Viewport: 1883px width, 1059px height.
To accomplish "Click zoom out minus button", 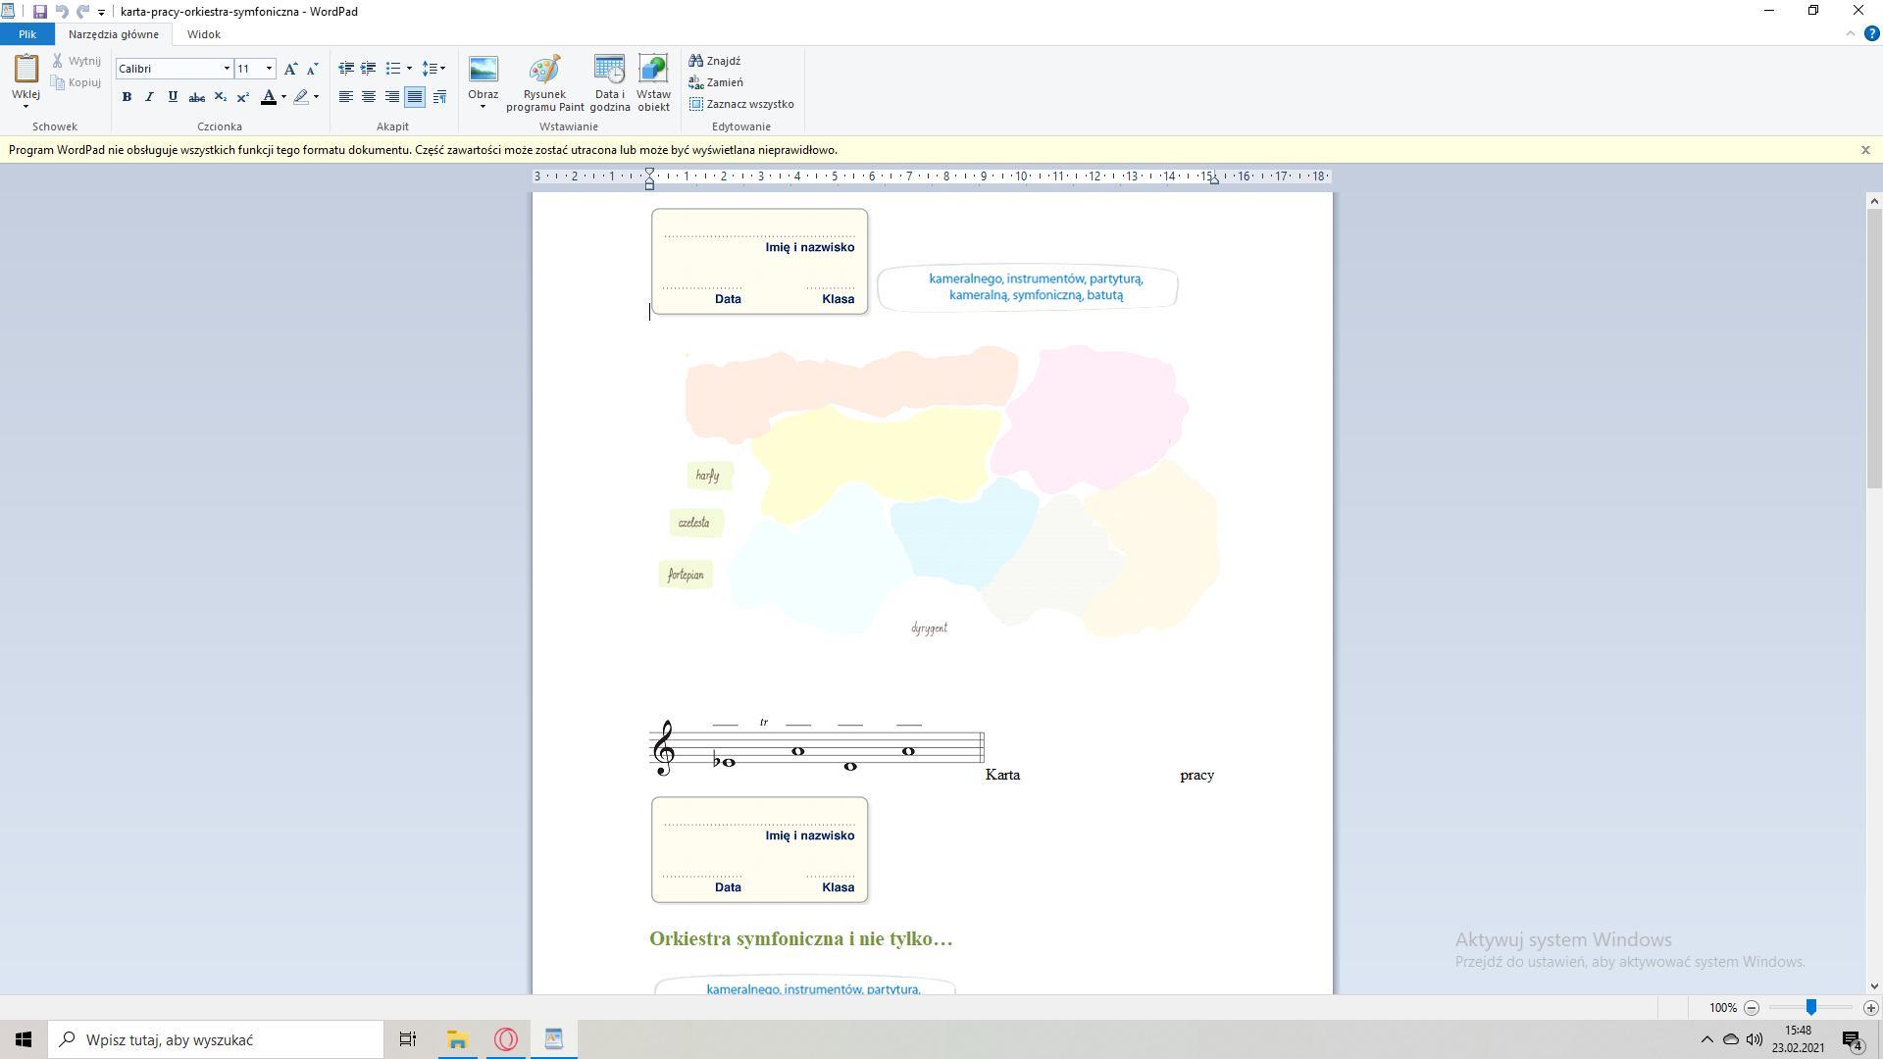I will (1752, 1007).
